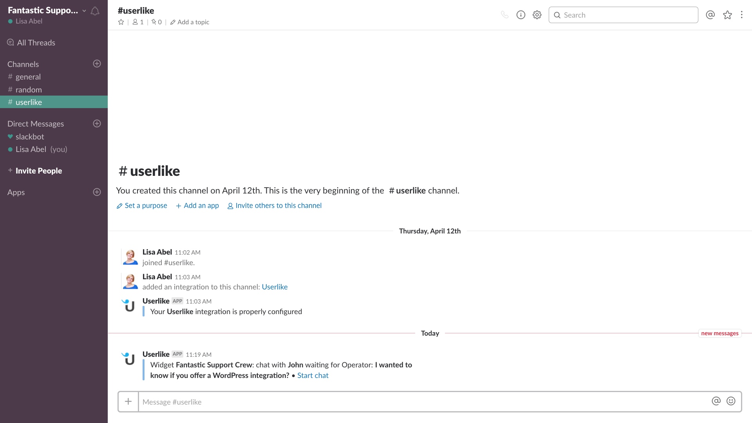Insert a mention with message box @ icon
Image resolution: width=752 pixels, height=423 pixels.
pos(716,401)
